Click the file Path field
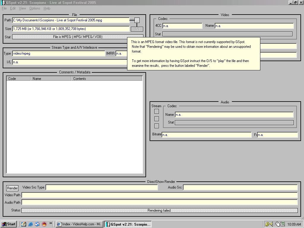304x228 pixels. click(71, 20)
